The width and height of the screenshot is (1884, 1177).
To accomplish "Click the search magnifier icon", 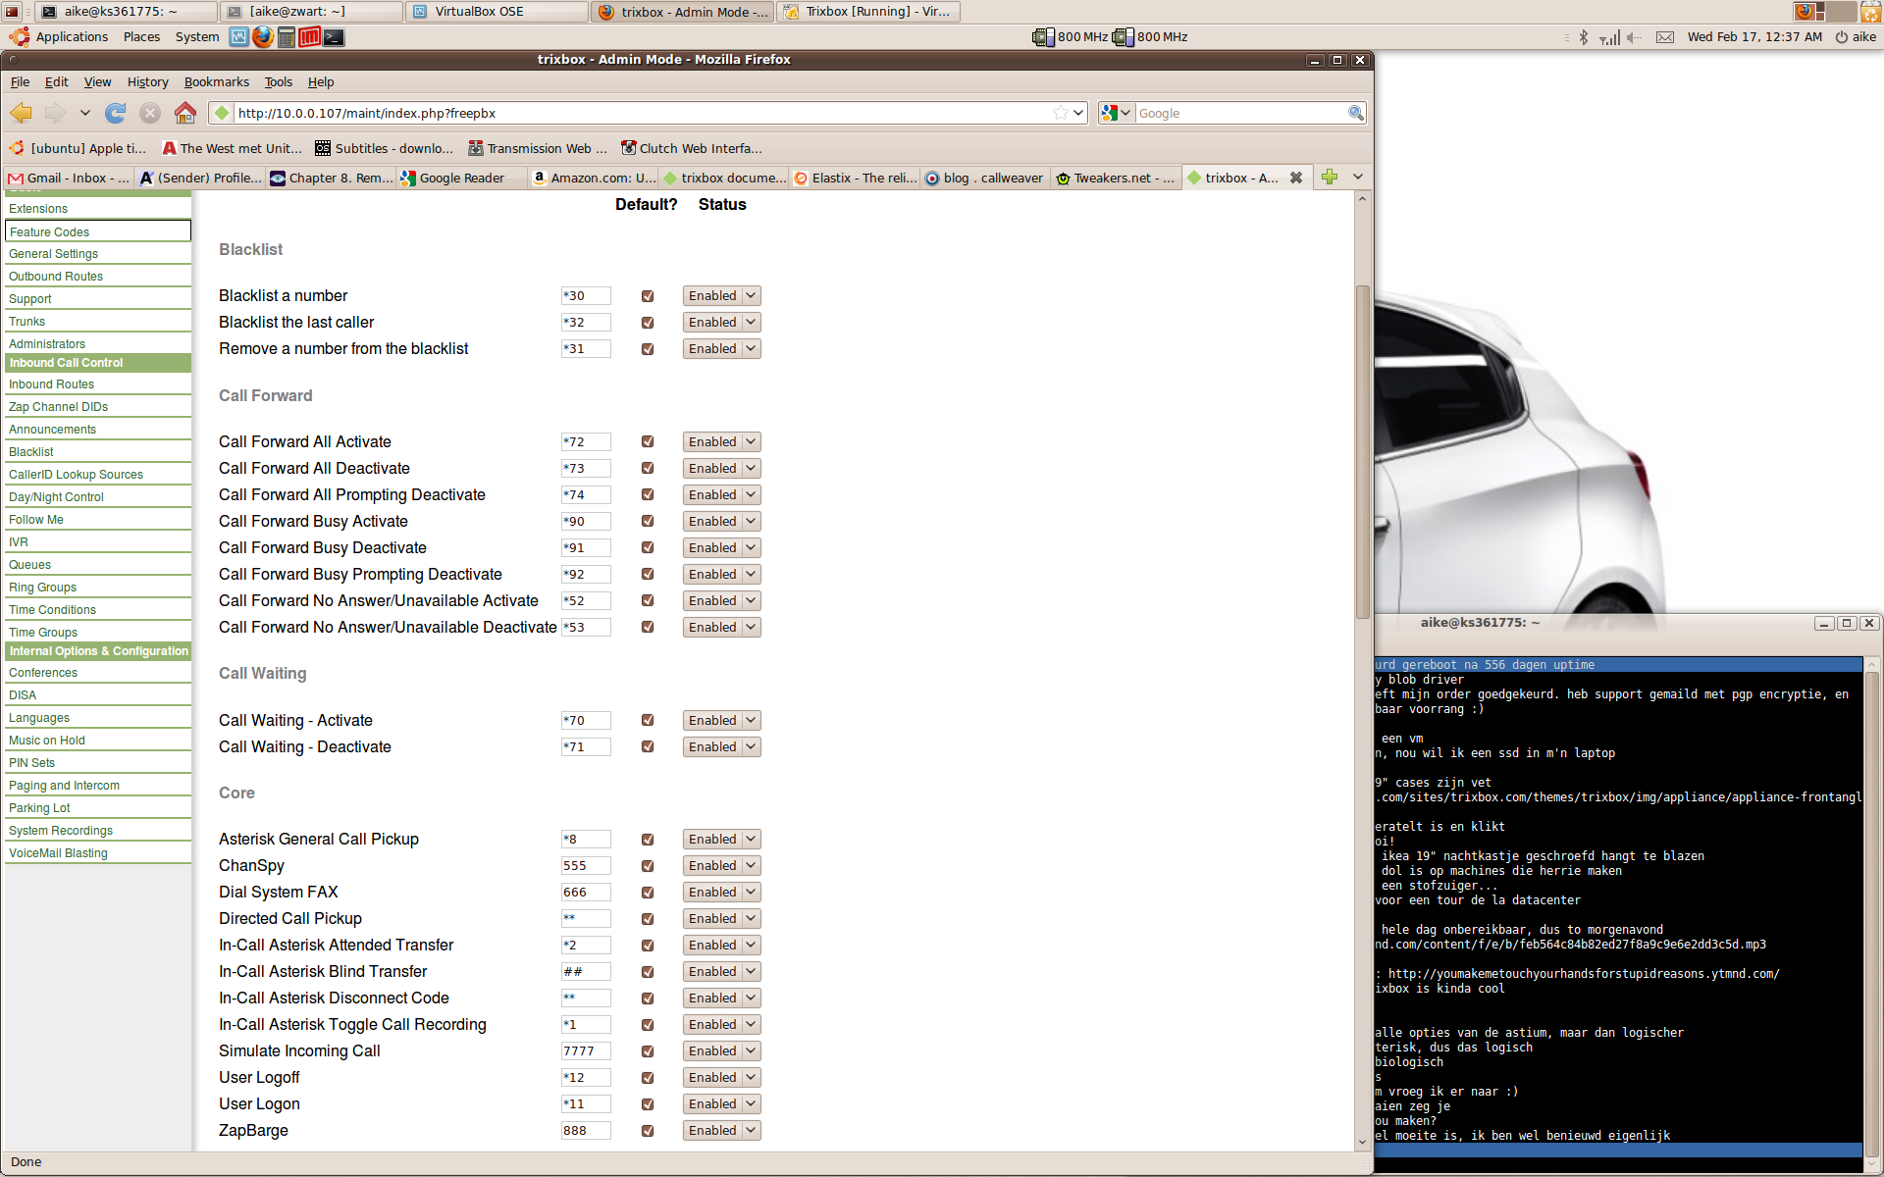I will pos(1355,113).
